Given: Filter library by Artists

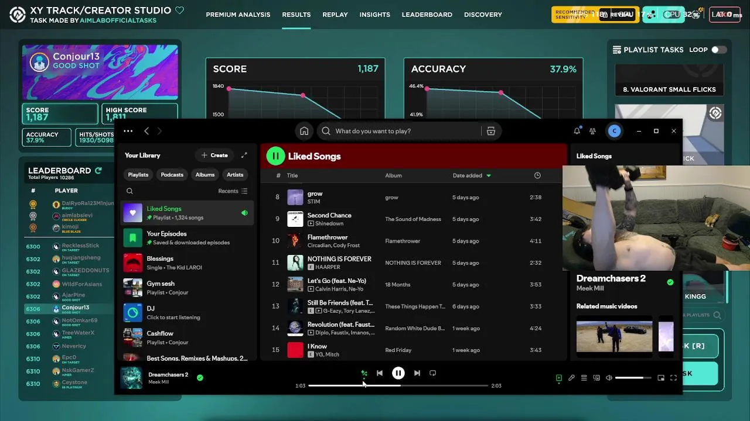Looking at the screenshot, I should (x=235, y=175).
